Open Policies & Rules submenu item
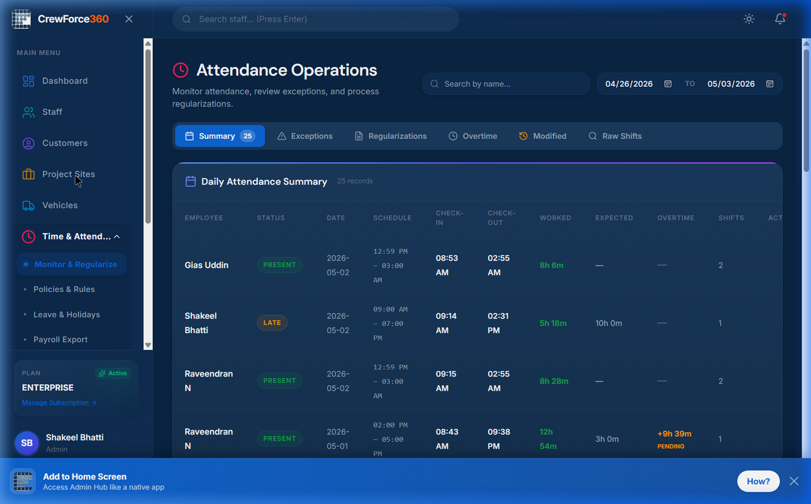The image size is (811, 504). [x=64, y=289]
